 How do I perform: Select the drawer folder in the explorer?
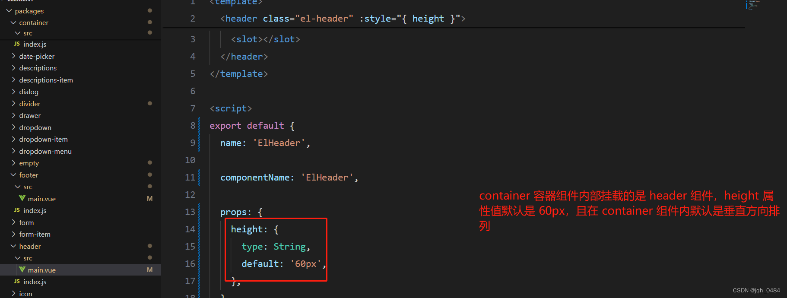pyautogui.click(x=29, y=115)
